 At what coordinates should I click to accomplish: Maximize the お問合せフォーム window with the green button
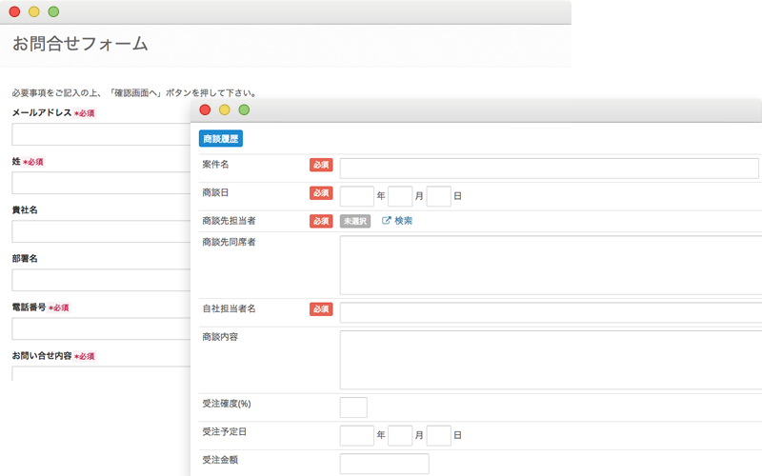(x=53, y=11)
